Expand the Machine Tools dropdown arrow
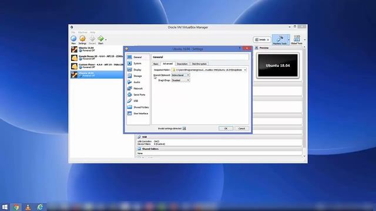Viewport: 376px width, 211px height. [x=288, y=40]
